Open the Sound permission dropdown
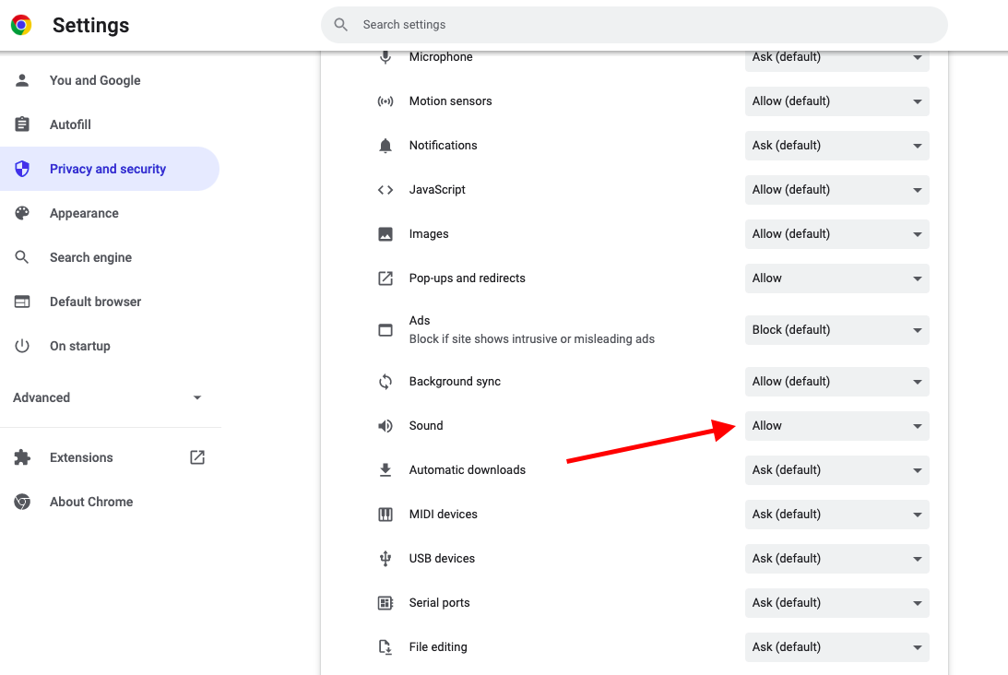Image resolution: width=1008 pixels, height=675 pixels. click(836, 425)
